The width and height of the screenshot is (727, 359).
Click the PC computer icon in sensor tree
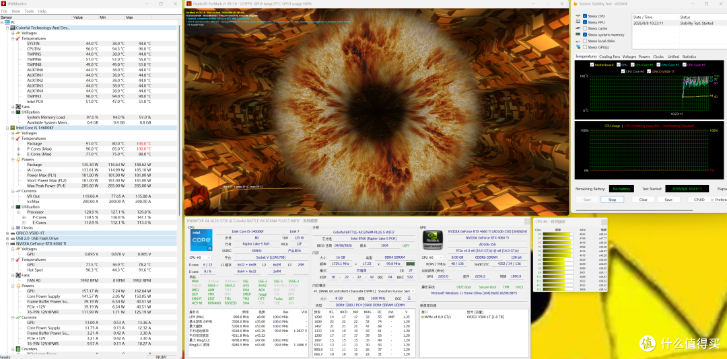pyautogui.click(x=7, y=22)
